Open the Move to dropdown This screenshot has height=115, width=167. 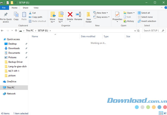point(53,17)
